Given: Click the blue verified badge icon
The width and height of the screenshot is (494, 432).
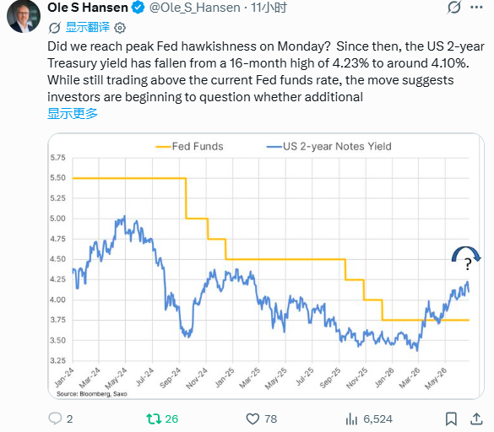Looking at the screenshot, I should [138, 8].
